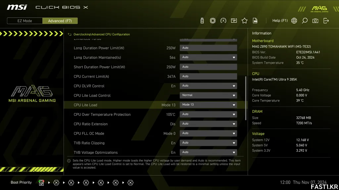Open Long Duration Maintained(s) dropdown
Image resolution: width=339 pixels, height=190 pixels.
(208, 57)
